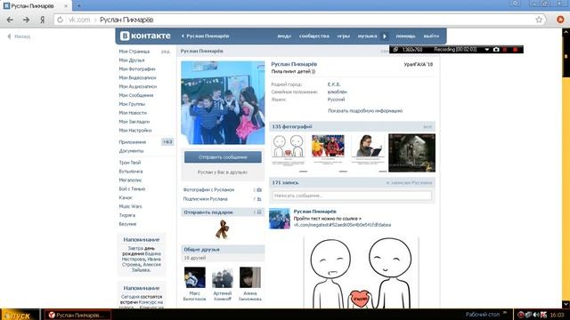Click the Пуск start button

[20, 315]
